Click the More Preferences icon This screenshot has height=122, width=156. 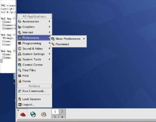point(53,39)
